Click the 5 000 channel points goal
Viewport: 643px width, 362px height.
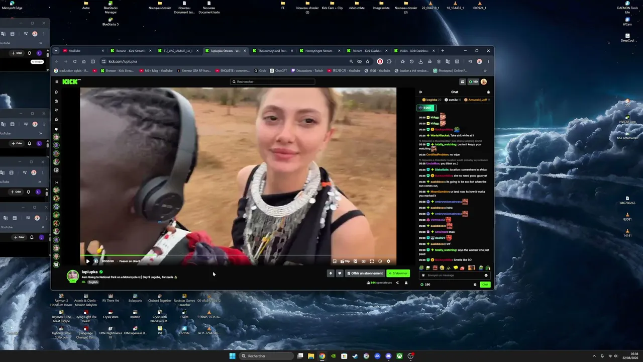point(426,108)
